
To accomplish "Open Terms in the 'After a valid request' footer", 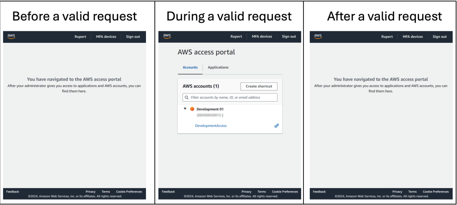I will point(412,192).
